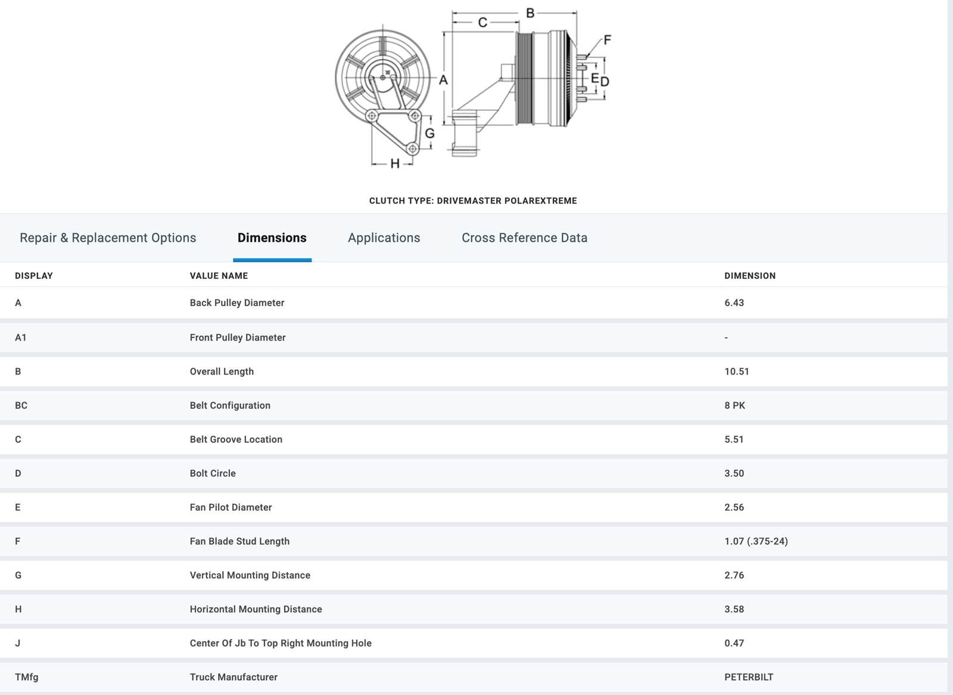Click the DISPLAY column header
This screenshot has height=695, width=953.
[34, 276]
